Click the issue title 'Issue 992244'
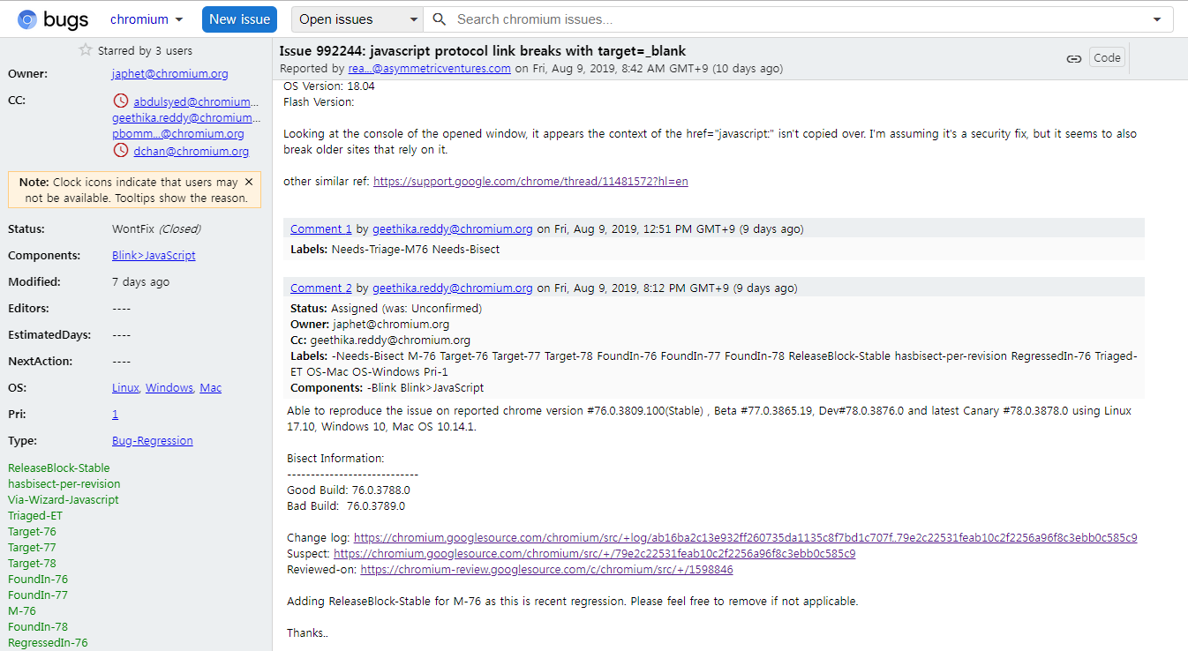 point(483,51)
